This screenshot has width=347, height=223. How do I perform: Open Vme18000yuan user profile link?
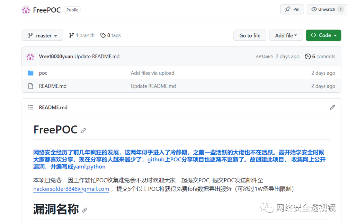click(x=56, y=56)
